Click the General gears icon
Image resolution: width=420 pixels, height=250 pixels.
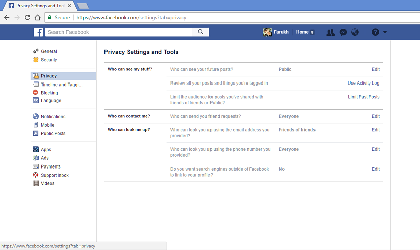click(x=36, y=51)
